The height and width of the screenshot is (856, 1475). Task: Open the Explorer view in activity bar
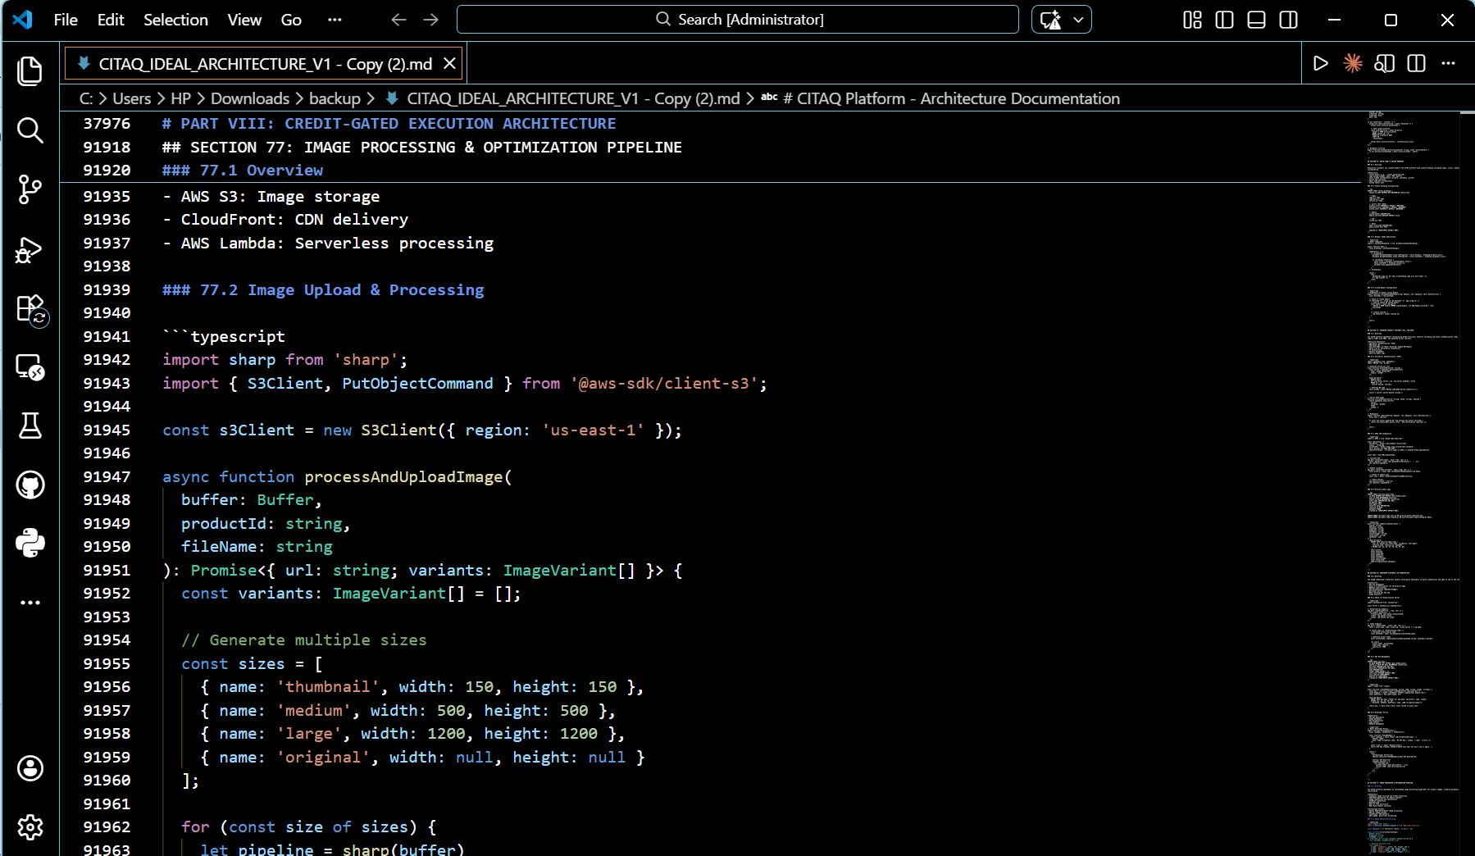[x=30, y=71]
